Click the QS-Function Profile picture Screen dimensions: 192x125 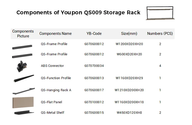coord(23,78)
